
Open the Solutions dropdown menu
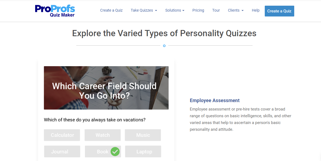click(175, 11)
